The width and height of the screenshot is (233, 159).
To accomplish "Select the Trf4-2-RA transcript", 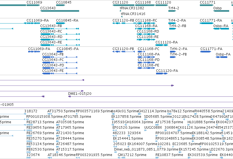I will (172, 23).
